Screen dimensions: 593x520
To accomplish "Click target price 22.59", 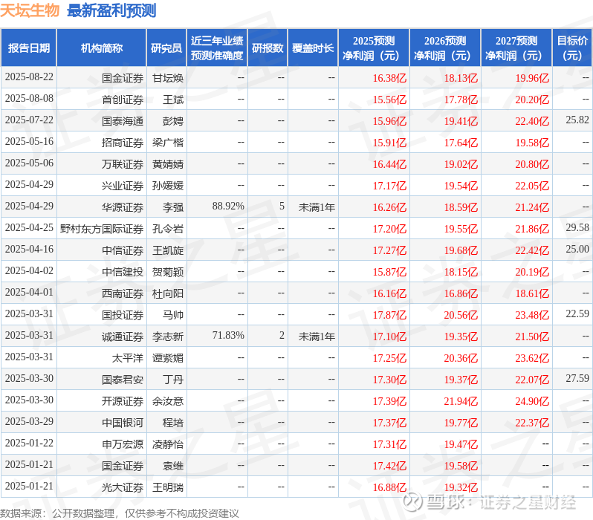I will point(577,314).
